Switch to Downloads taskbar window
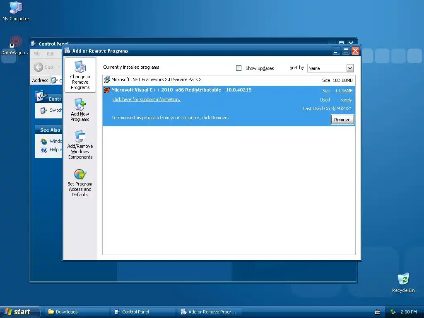 (x=76, y=312)
